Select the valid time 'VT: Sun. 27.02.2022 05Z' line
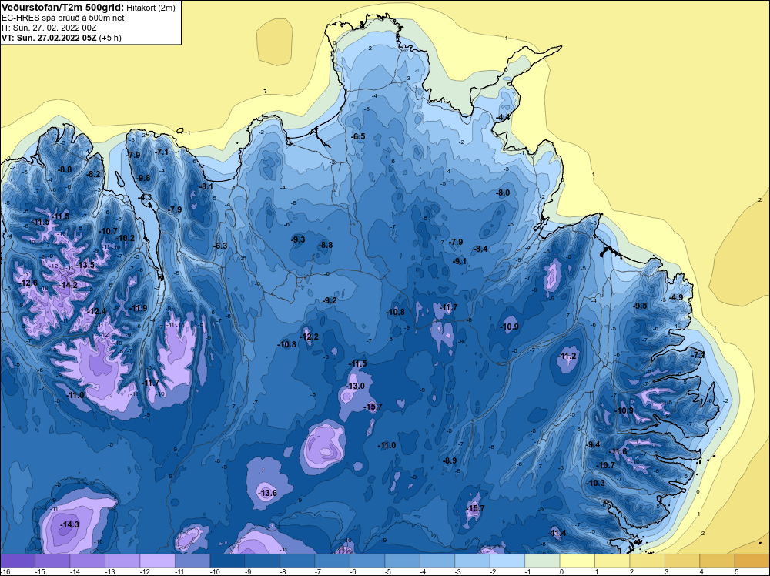 [x=49, y=38]
